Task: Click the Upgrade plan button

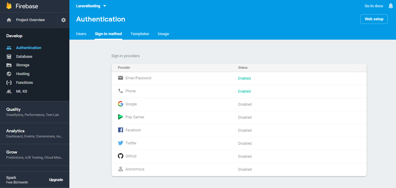Action: coord(56,180)
